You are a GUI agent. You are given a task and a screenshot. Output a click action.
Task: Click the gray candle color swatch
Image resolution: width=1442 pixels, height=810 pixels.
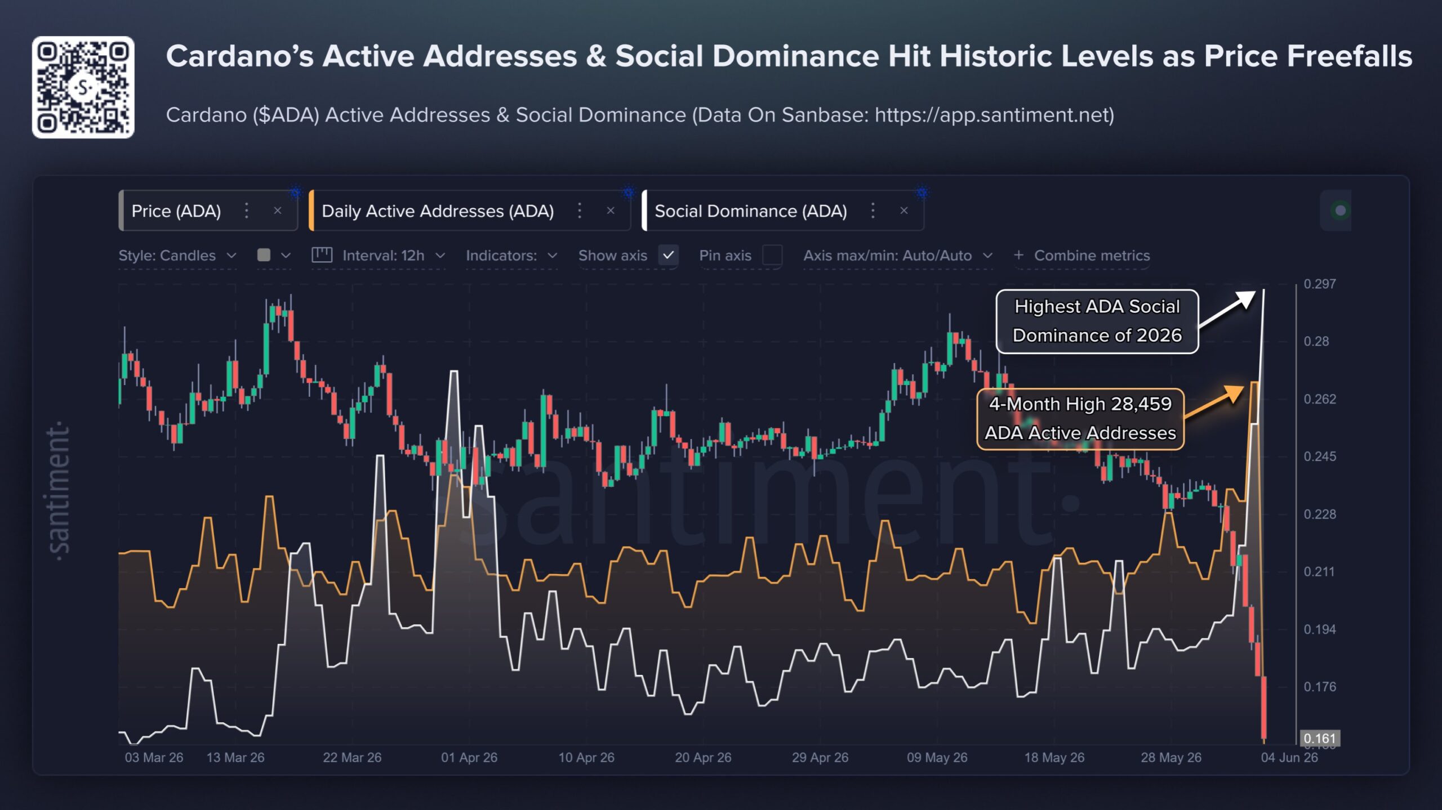click(264, 255)
